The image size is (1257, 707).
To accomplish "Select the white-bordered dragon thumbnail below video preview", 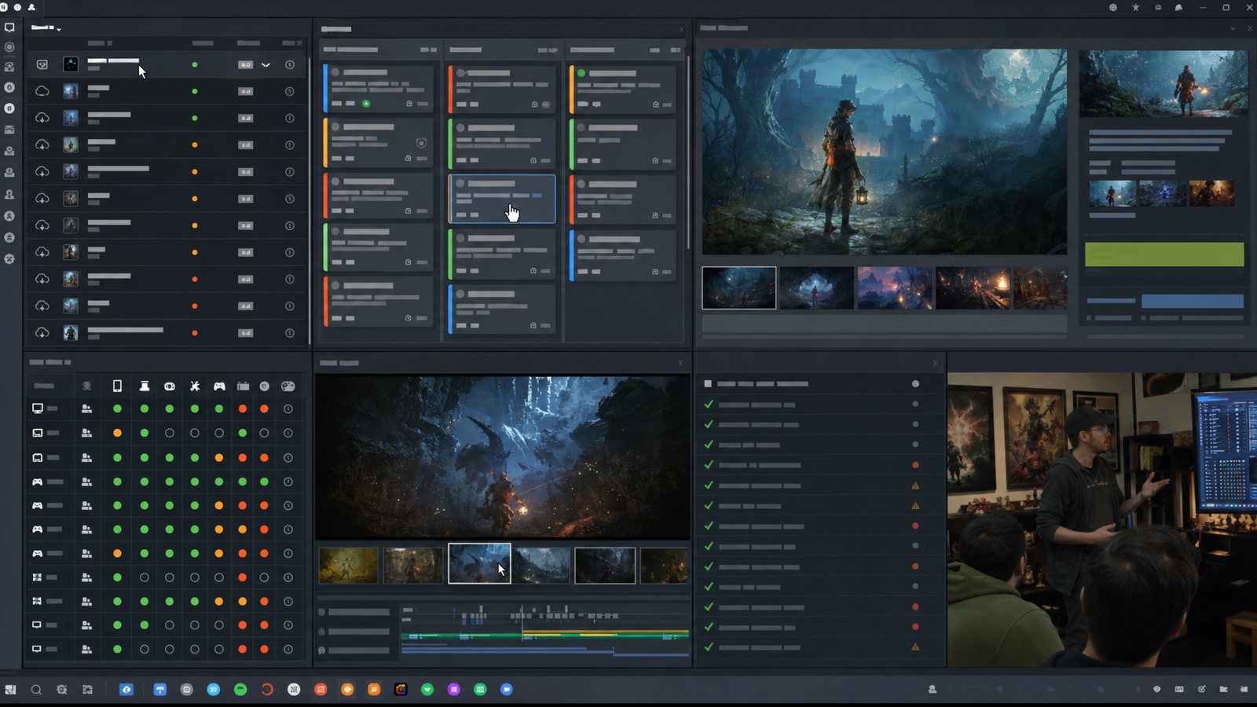I will tap(479, 563).
